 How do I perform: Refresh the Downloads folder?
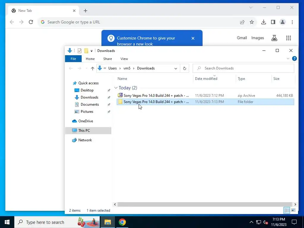(x=185, y=68)
